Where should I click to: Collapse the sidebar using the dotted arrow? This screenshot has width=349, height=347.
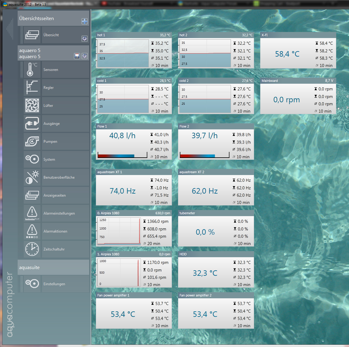coord(10,29)
